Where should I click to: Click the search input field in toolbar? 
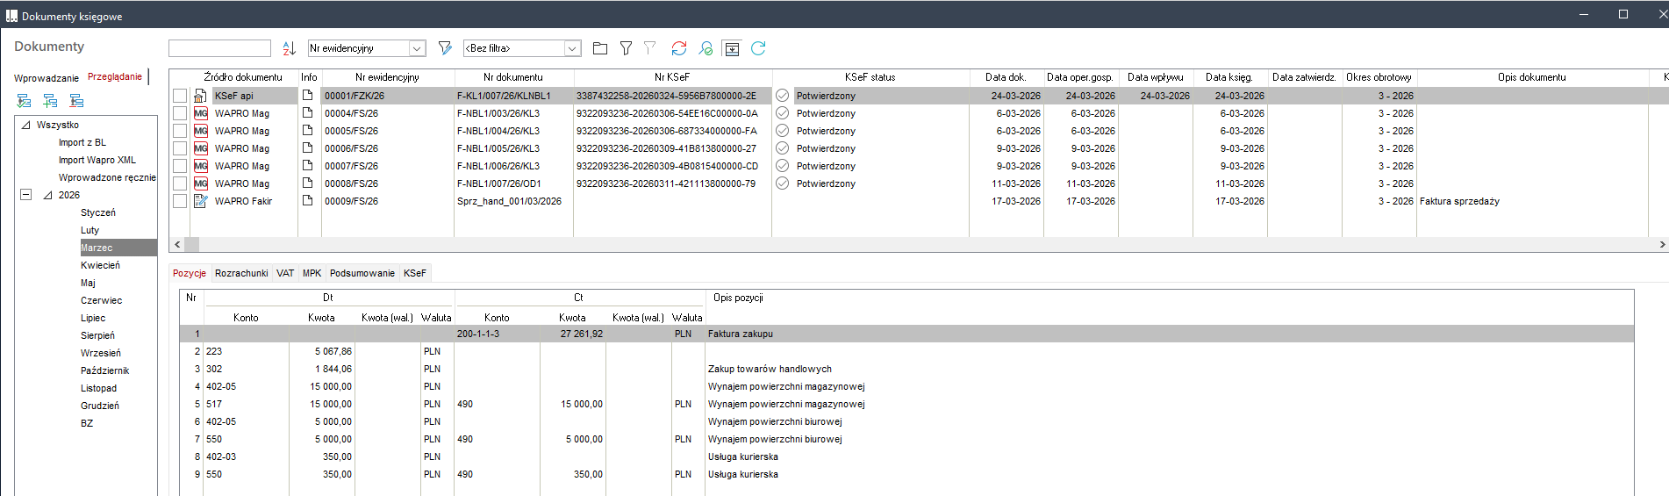[x=219, y=48]
